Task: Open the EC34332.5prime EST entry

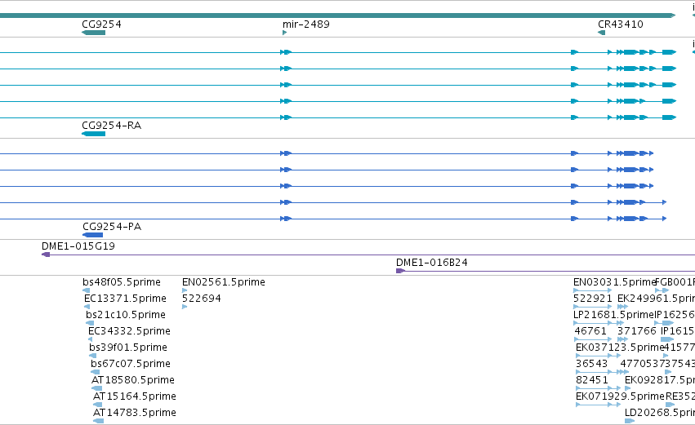Action: [129, 331]
